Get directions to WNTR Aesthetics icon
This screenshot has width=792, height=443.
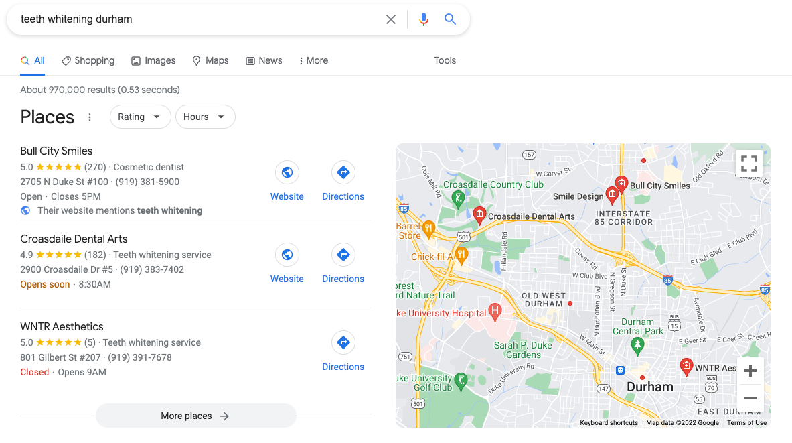(343, 343)
